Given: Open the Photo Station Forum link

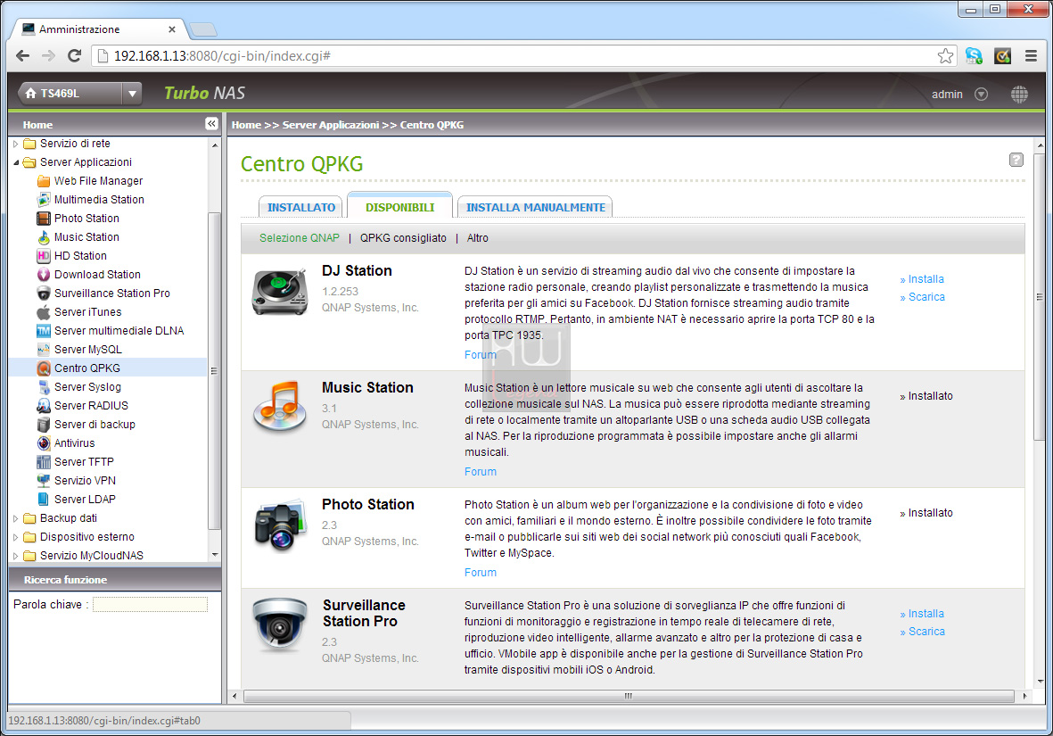Looking at the screenshot, I should pos(481,573).
